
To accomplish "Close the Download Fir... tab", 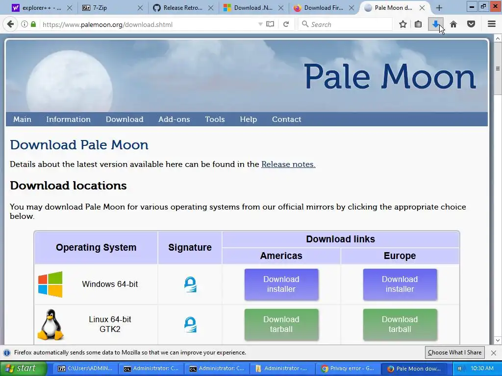I will pos(351,8).
